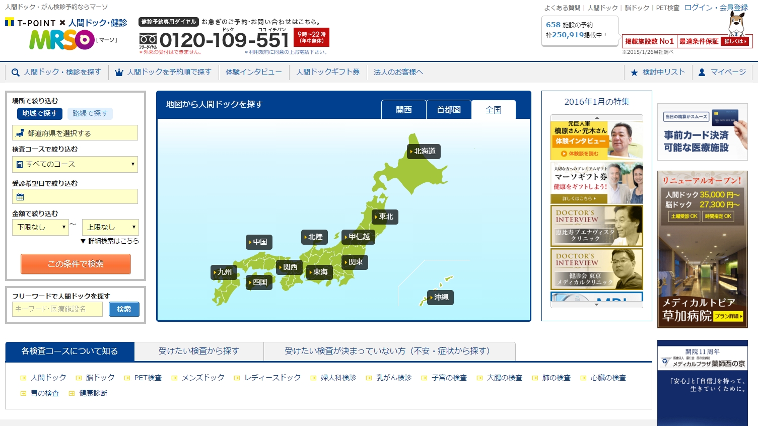Click the blue 検索 keyword button
758x426 pixels.
[x=123, y=309]
